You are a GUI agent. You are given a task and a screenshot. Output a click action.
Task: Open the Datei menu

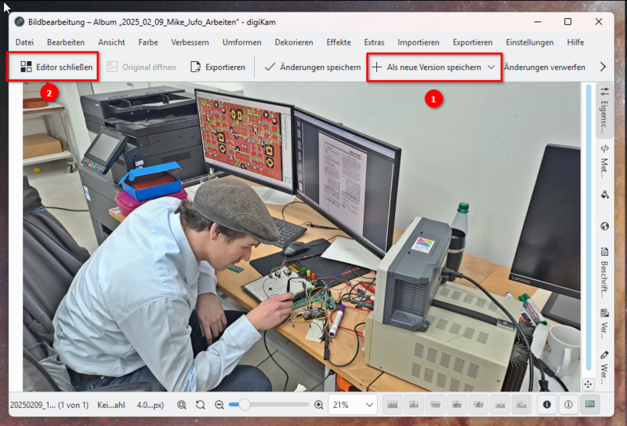coord(24,42)
